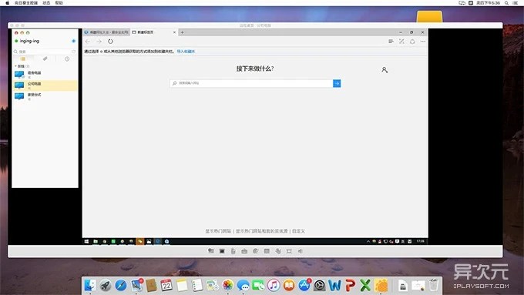Click the first icon in the remote control toolbar

coord(211,251)
